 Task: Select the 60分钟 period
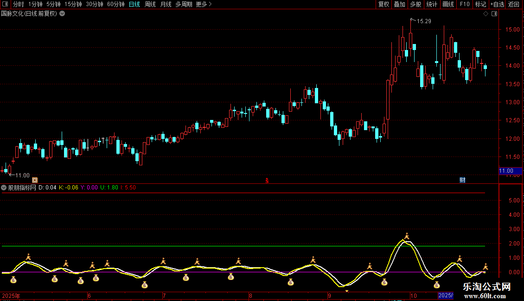[116, 4]
